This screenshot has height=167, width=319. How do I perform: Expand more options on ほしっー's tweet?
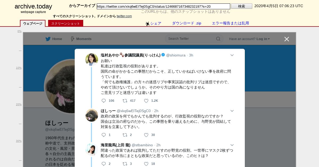[232, 111]
